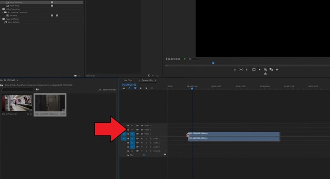Screen dimensions: 330x179
Task: Select the Bin: 02_FOOTAGE panel tab
Action: pos(7,80)
